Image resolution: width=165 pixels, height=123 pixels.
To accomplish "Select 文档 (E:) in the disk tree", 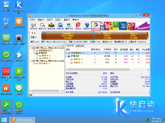I will pos(46,58).
